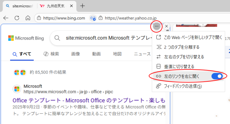230x124 pixels.
Task: Open the ニュース search tab
Action: pyautogui.click(x=142, y=54)
